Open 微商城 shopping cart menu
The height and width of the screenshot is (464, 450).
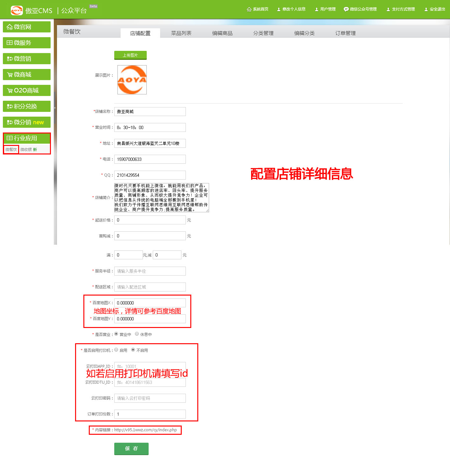27,75
